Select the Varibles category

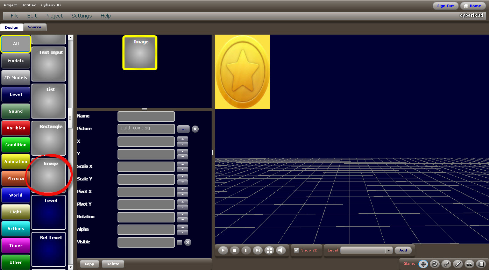click(16, 128)
